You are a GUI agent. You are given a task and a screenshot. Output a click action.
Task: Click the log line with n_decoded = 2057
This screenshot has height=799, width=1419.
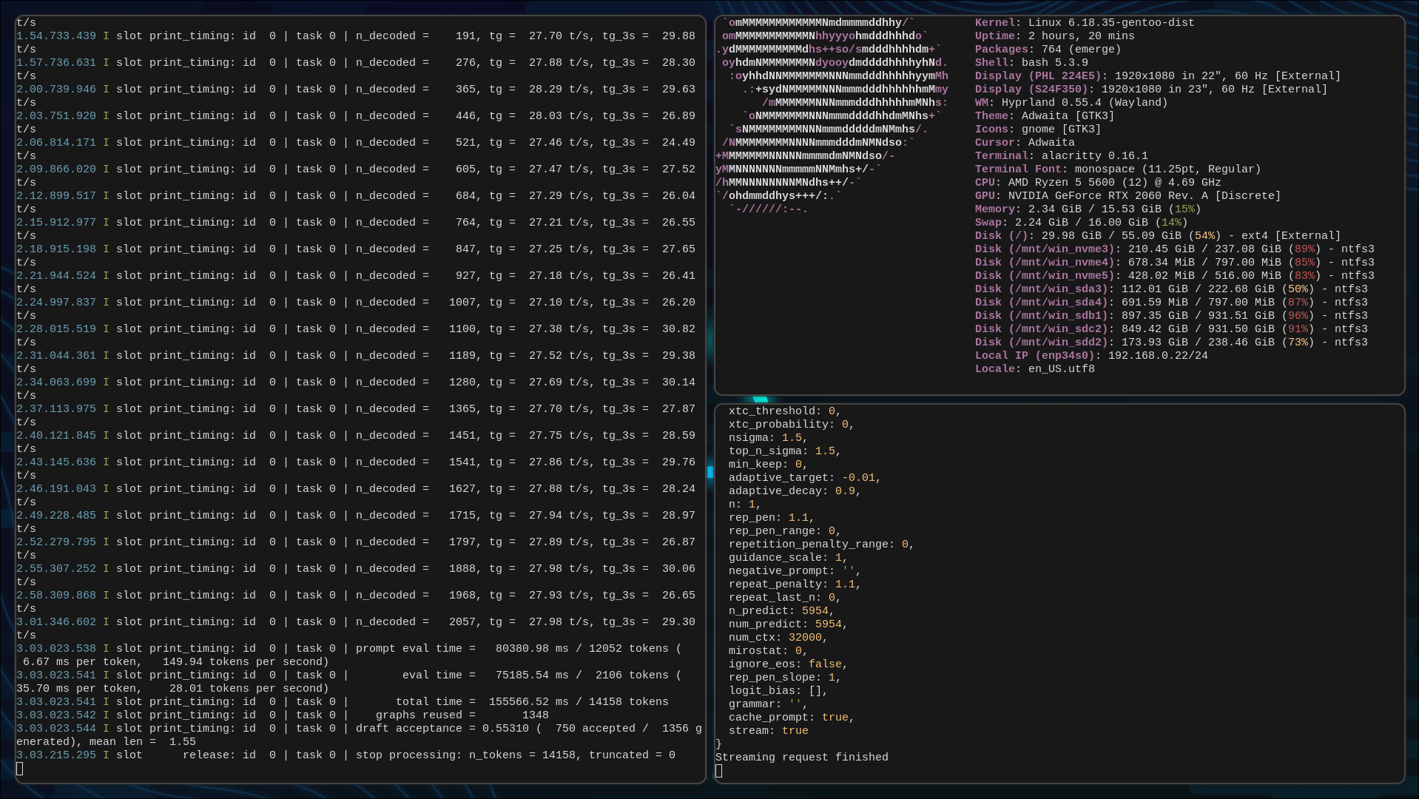tap(356, 629)
